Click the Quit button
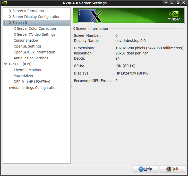Image resolution: width=188 pixels, height=176 pixels. (x=172, y=169)
